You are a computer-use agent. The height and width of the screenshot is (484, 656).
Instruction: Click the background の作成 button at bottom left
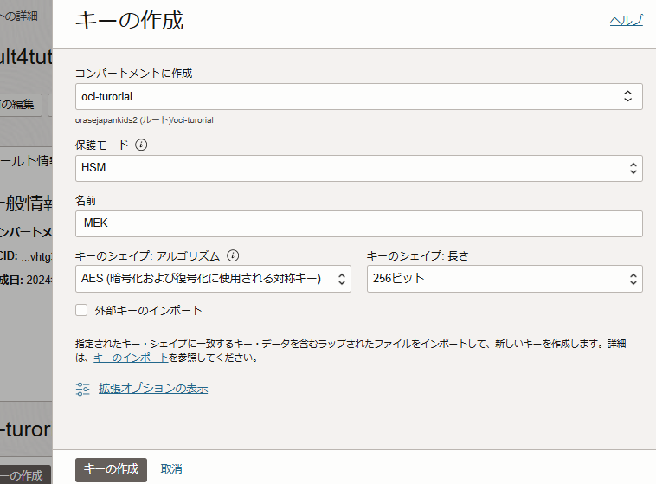click(x=23, y=475)
